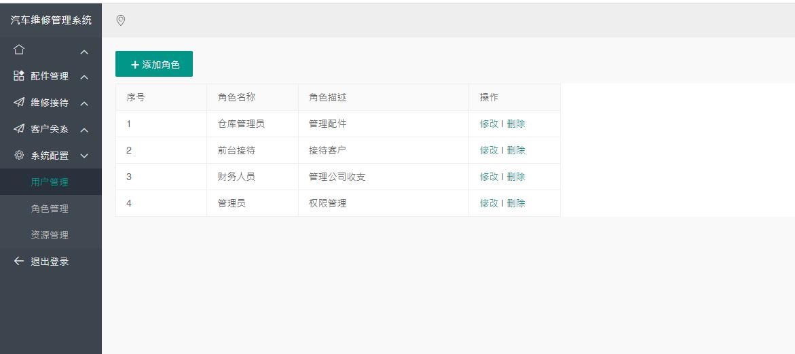
Task: Click 修改 for 财务人员 role
Action: 489,177
